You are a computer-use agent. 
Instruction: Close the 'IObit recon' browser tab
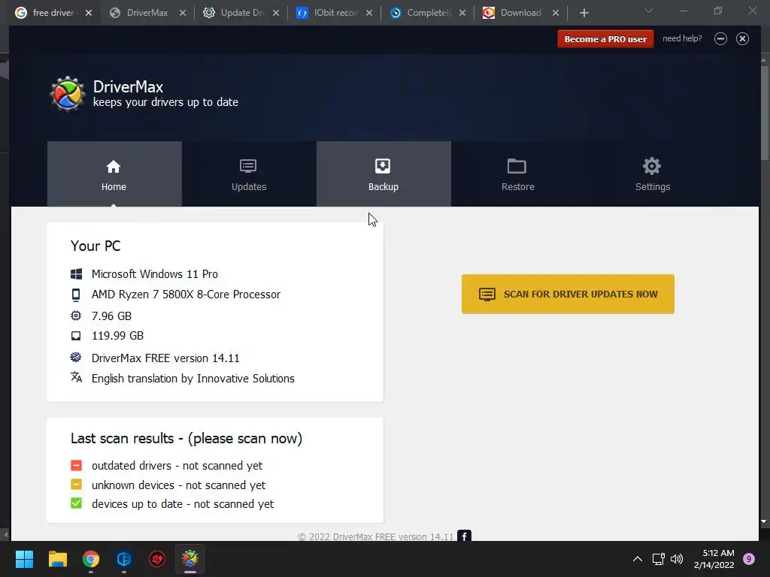[x=368, y=13]
